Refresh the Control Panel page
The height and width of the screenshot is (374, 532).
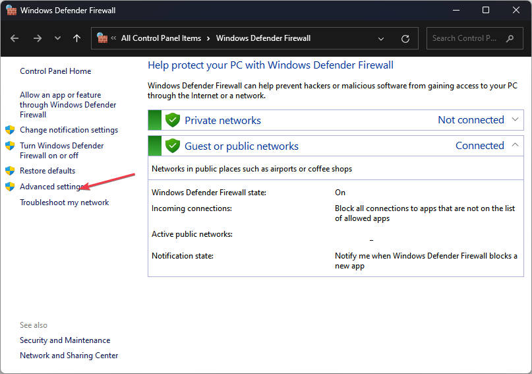(x=405, y=39)
